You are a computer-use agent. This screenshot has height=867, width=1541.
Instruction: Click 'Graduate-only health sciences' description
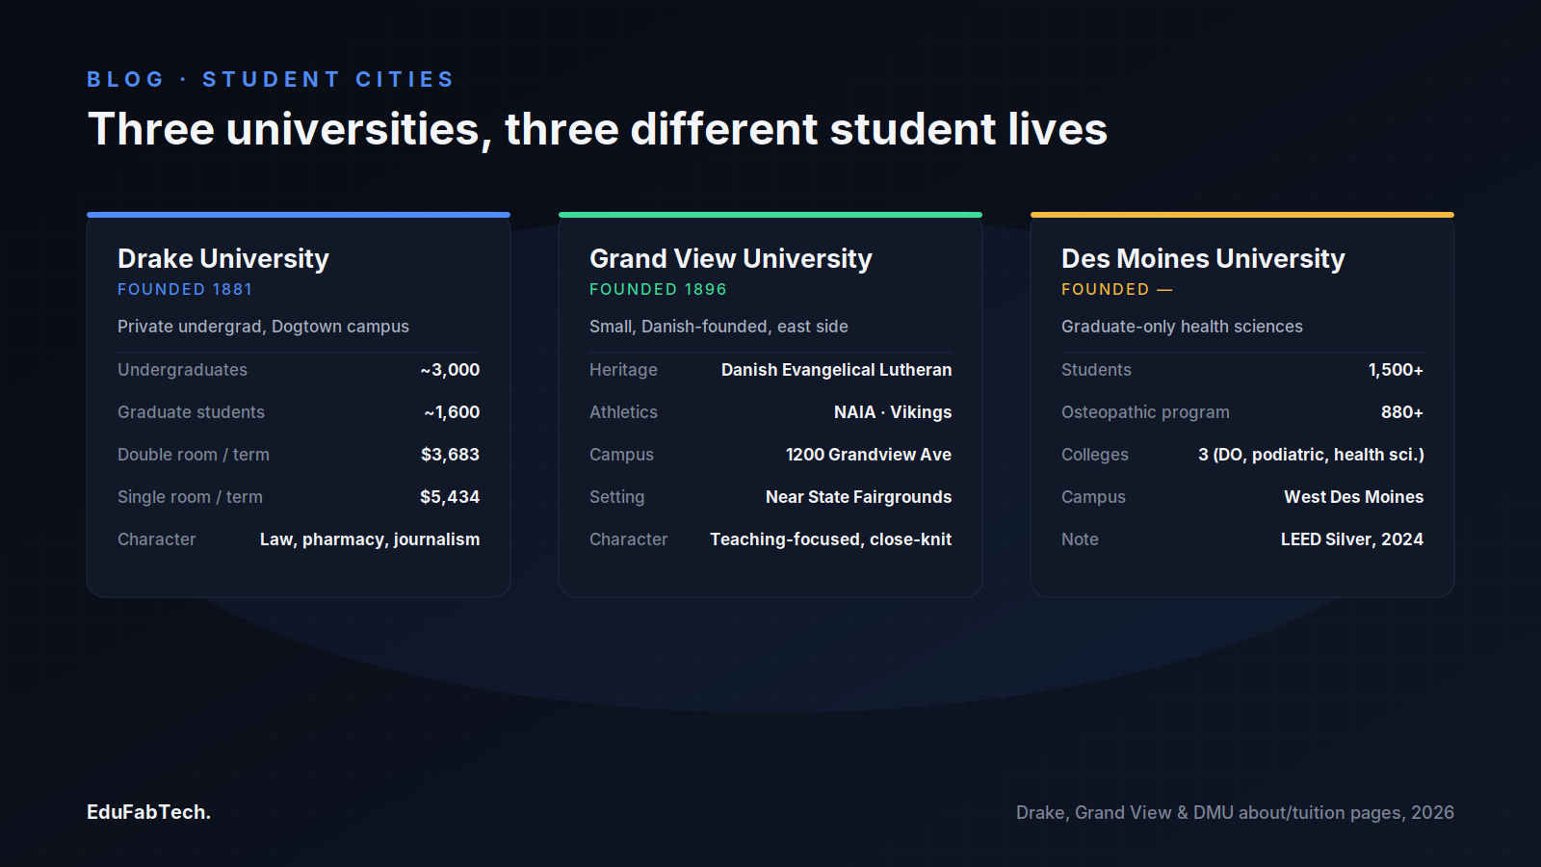point(1182,327)
